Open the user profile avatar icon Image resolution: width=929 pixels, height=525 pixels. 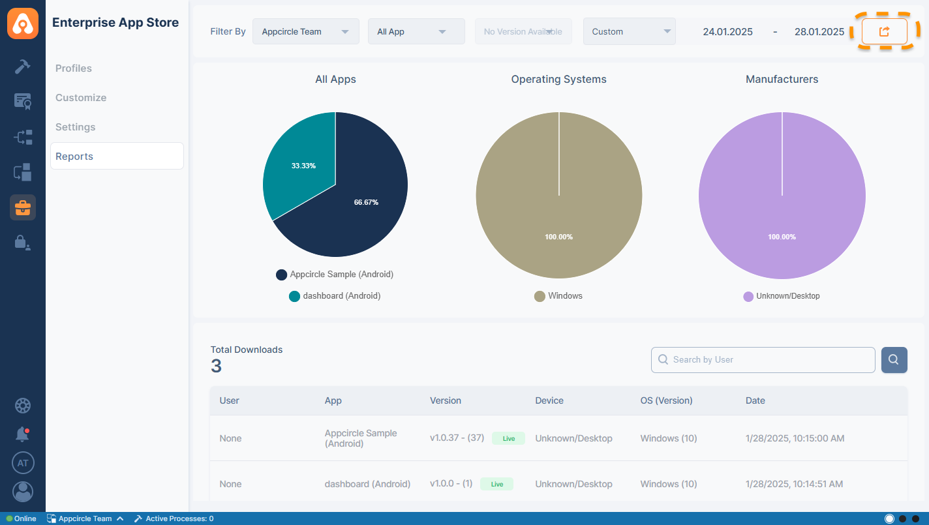(23, 492)
